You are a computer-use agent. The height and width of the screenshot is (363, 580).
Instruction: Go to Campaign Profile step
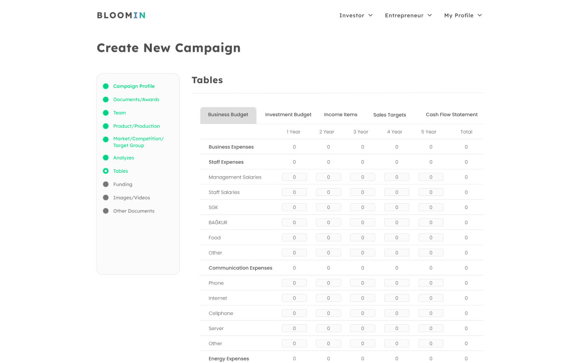134,86
